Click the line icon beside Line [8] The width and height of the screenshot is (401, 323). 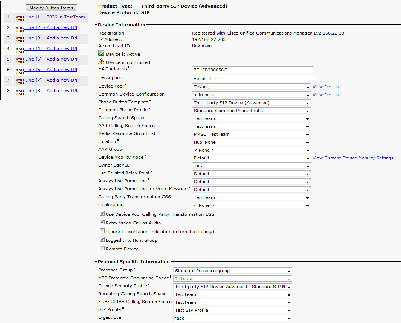[20, 91]
